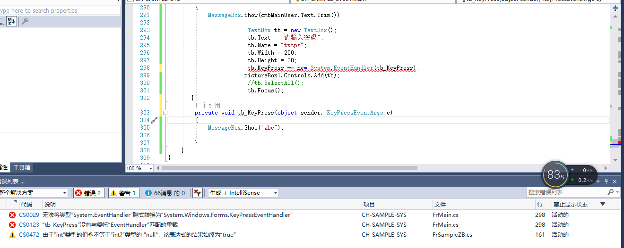Viewport: 624px width, 248px height.
Task: Click the 83% floating memory monitor circle
Action: 555,175
